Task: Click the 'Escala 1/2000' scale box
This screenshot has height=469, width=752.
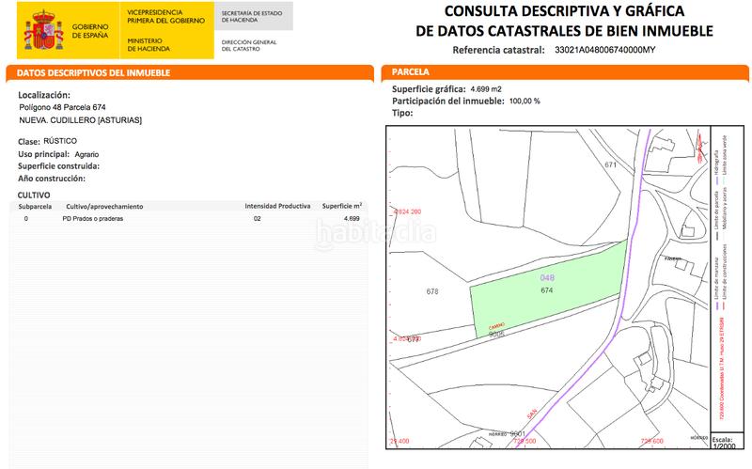Action: [722, 444]
